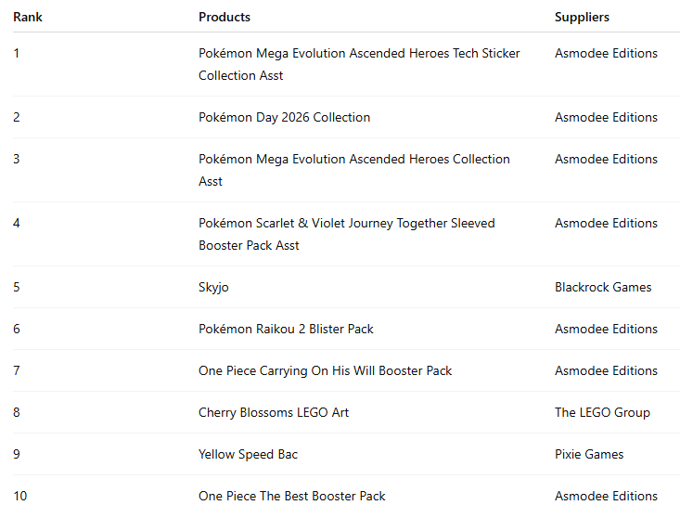This screenshot has height=531, width=680.
Task: Select Pokémon Raikou 2 Blister Pack
Action: (x=286, y=329)
